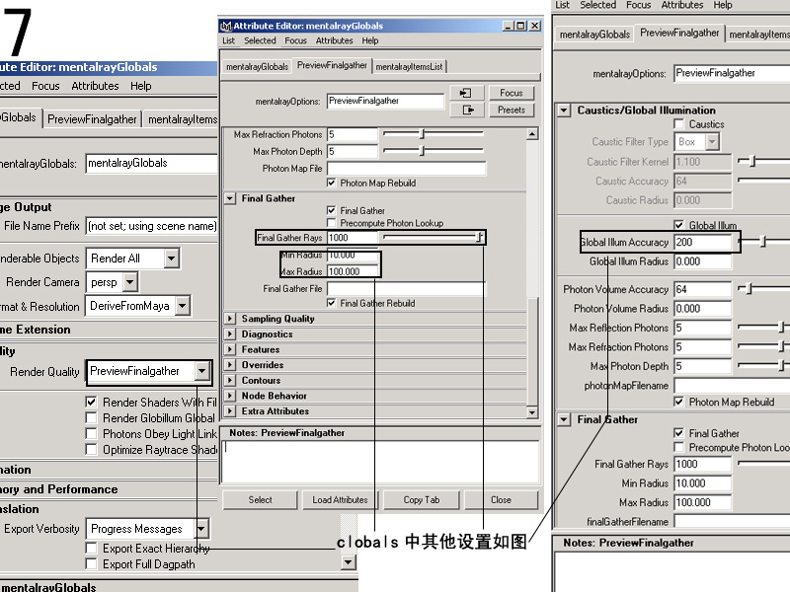Viewport: 790px width, 592px height.
Task: Open the Focus menu in middle window
Action: click(295, 40)
